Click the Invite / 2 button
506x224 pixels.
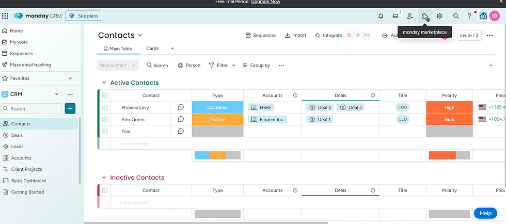click(x=469, y=36)
